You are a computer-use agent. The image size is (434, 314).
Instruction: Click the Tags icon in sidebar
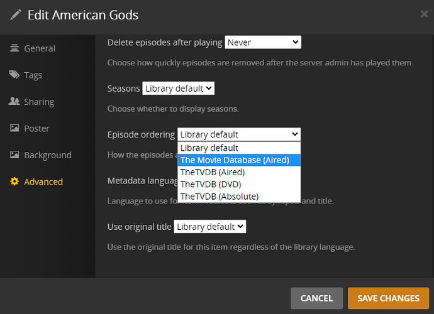14,75
